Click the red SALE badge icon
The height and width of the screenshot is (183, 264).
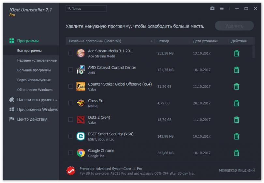coord(71,171)
